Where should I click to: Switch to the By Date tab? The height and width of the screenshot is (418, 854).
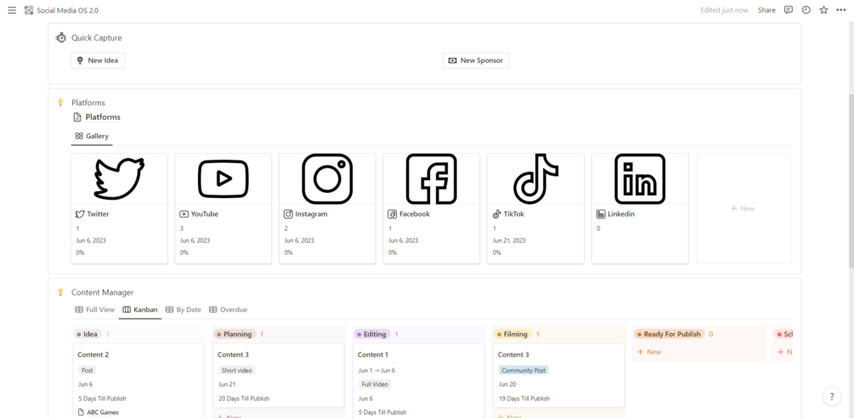(184, 310)
